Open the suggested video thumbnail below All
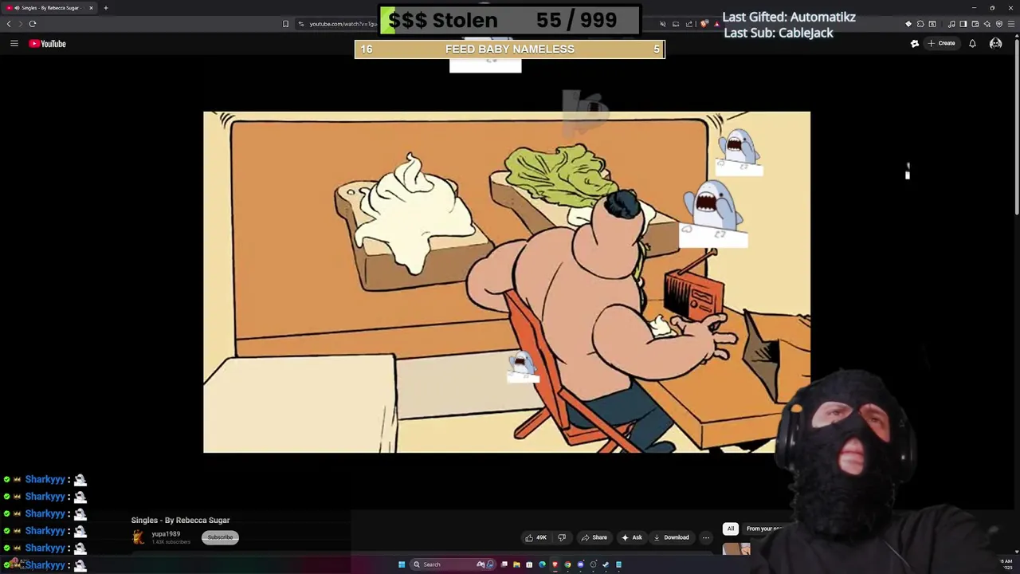Viewport: 1020px width, 574px height. (736, 549)
